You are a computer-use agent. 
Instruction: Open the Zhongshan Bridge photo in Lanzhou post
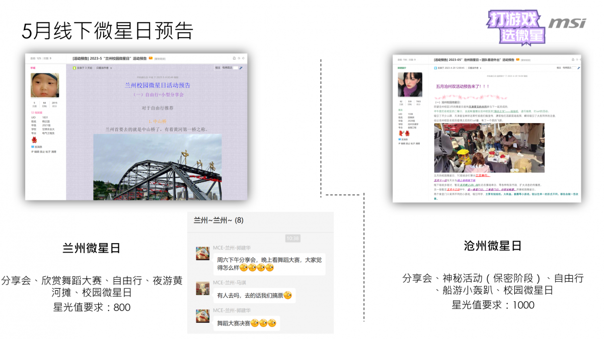[158, 167]
